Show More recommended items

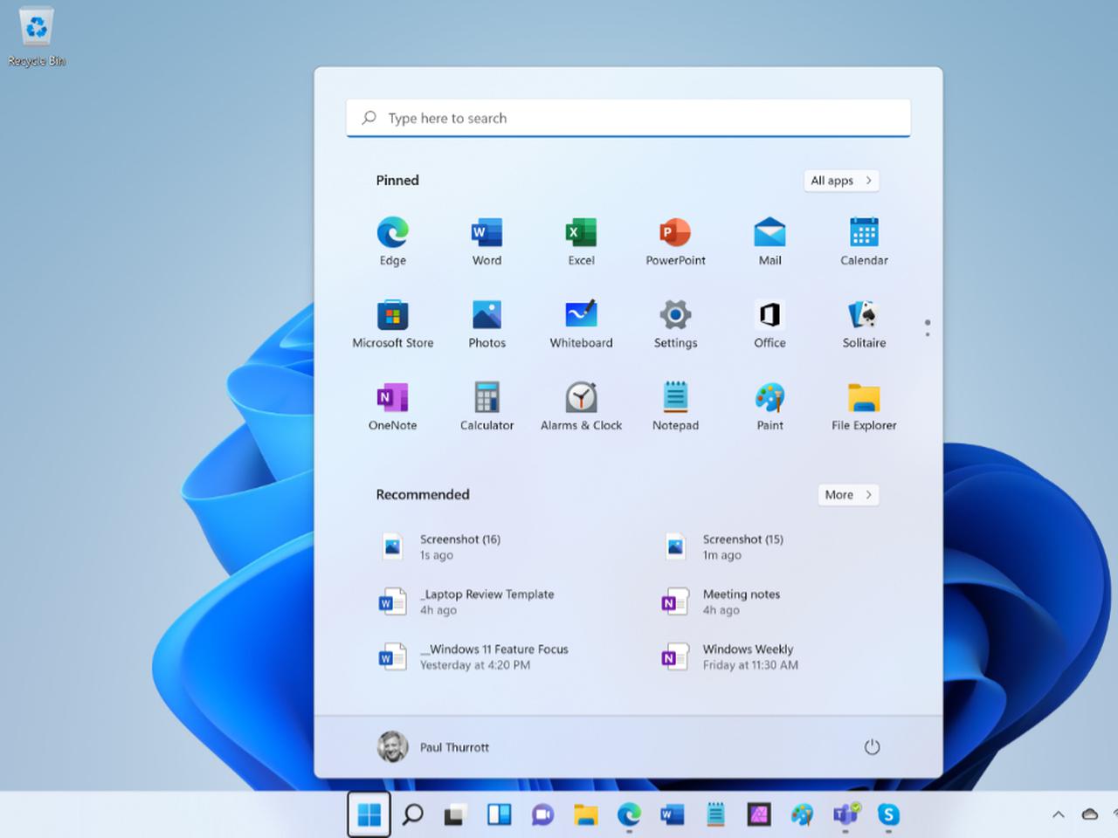pos(848,495)
